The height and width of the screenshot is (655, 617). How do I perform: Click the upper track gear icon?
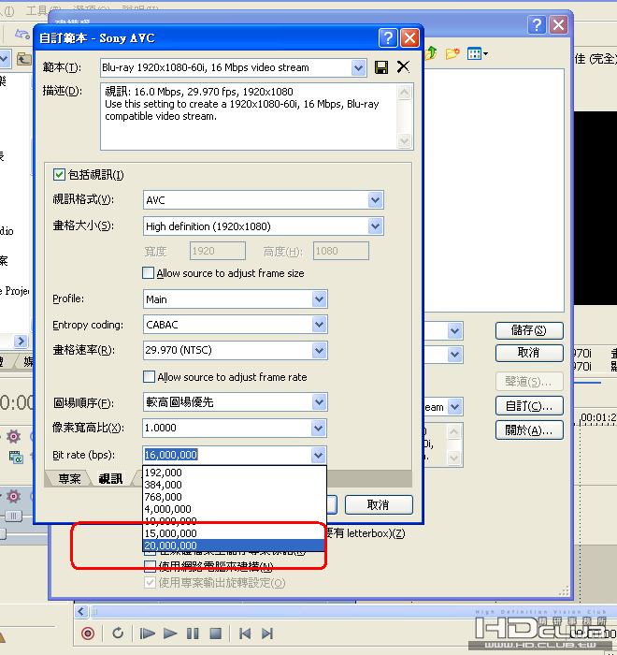point(13,437)
